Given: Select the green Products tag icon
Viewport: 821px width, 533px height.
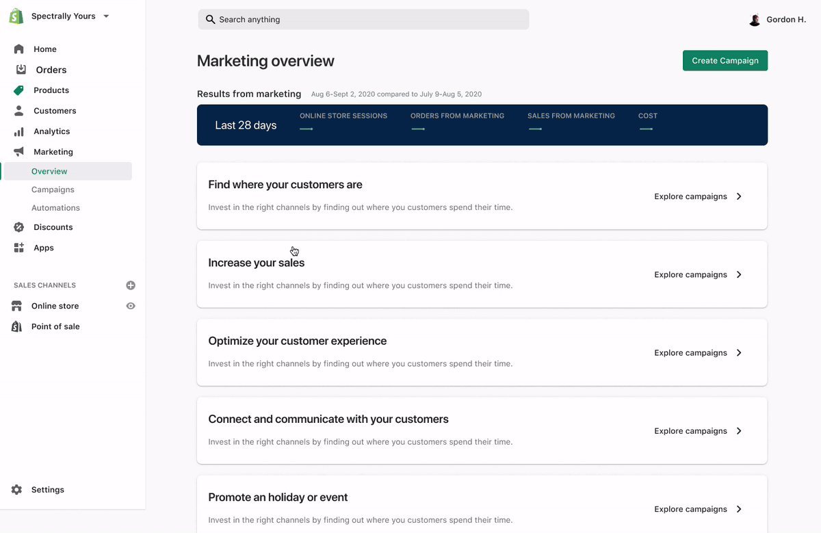Looking at the screenshot, I should pyautogui.click(x=18, y=90).
